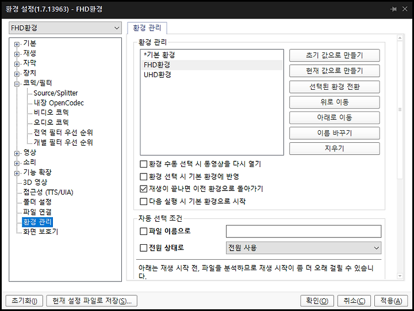
Task: Select FHD환경 in the environment list
Action: pos(212,65)
